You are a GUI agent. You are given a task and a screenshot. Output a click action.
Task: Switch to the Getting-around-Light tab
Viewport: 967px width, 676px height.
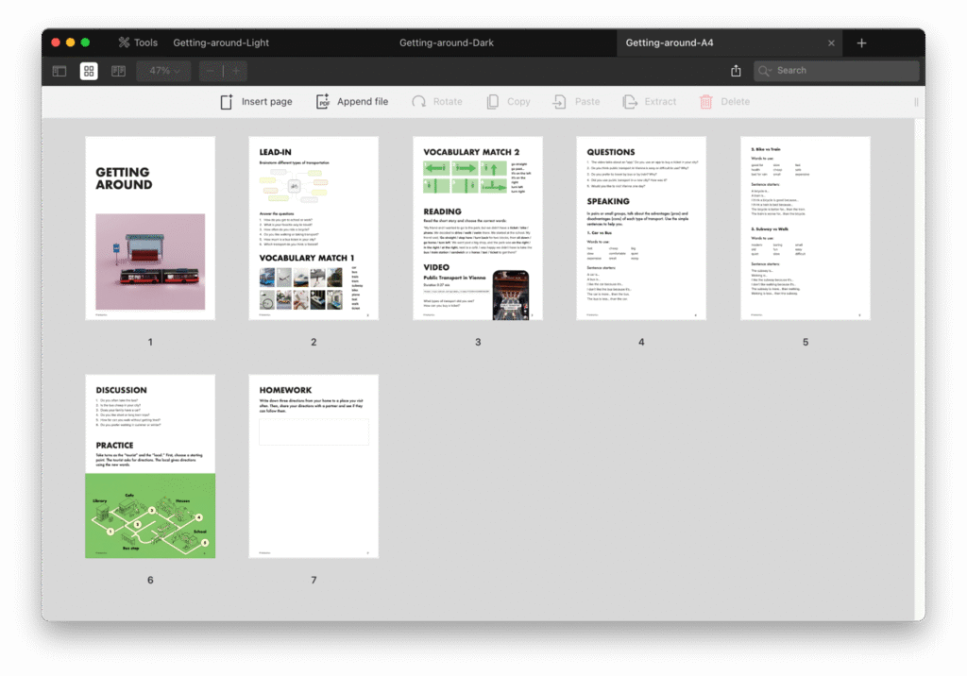pyautogui.click(x=221, y=42)
